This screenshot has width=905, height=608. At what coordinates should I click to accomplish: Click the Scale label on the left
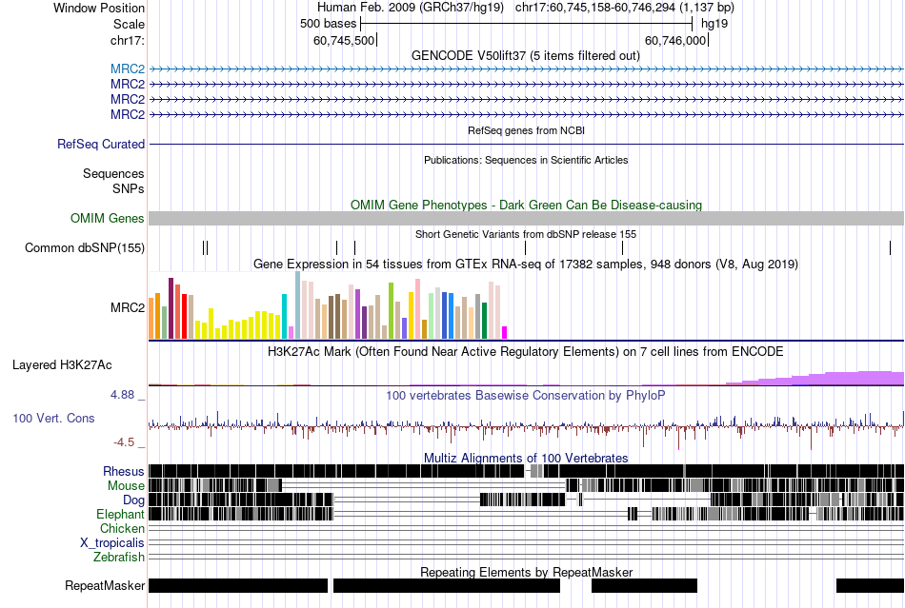[129, 24]
